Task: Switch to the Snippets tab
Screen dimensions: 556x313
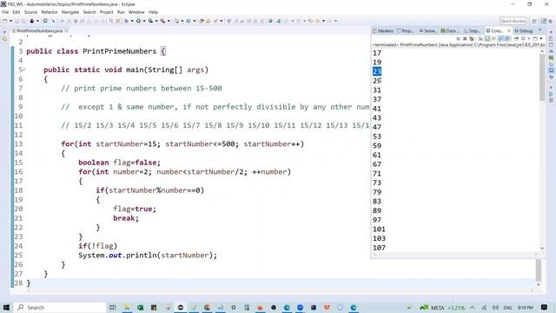Action: pyautogui.click(x=472, y=31)
